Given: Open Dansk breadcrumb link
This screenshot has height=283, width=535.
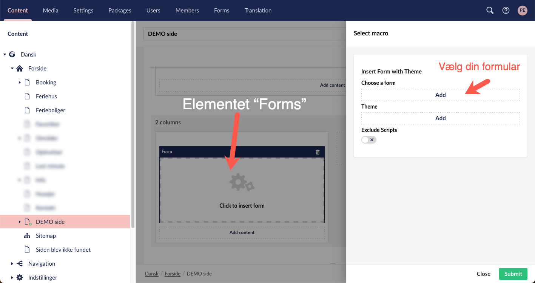Looking at the screenshot, I should tap(152, 274).
